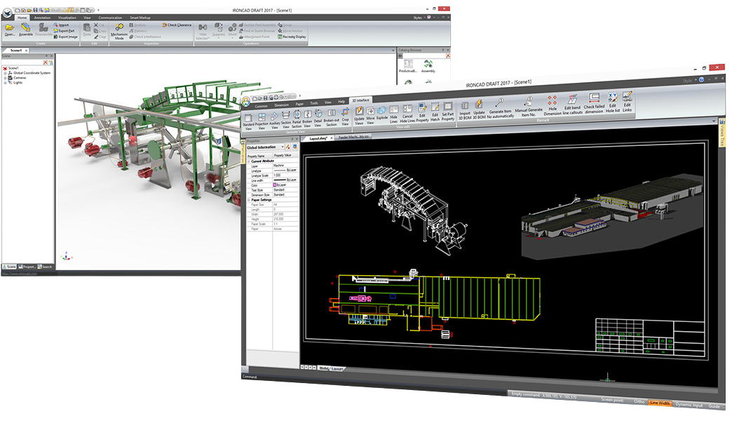Switch to Dimension tab in draft window
Screen dimensions: 753x430
[281, 105]
